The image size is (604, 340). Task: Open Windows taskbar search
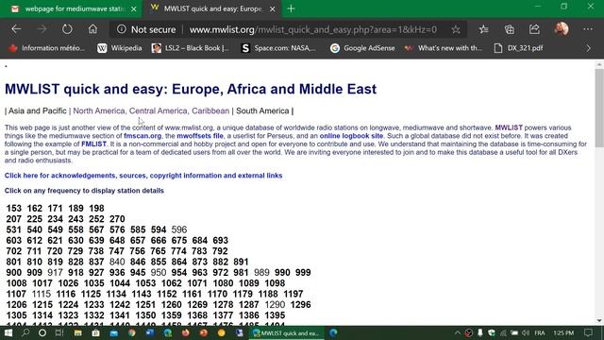tap(25, 333)
